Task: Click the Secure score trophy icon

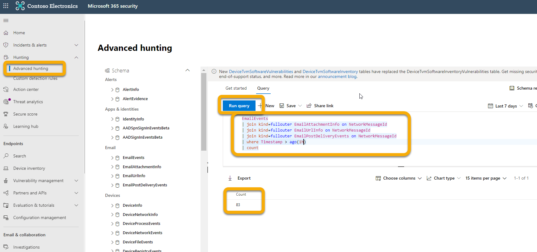Action: [6, 114]
